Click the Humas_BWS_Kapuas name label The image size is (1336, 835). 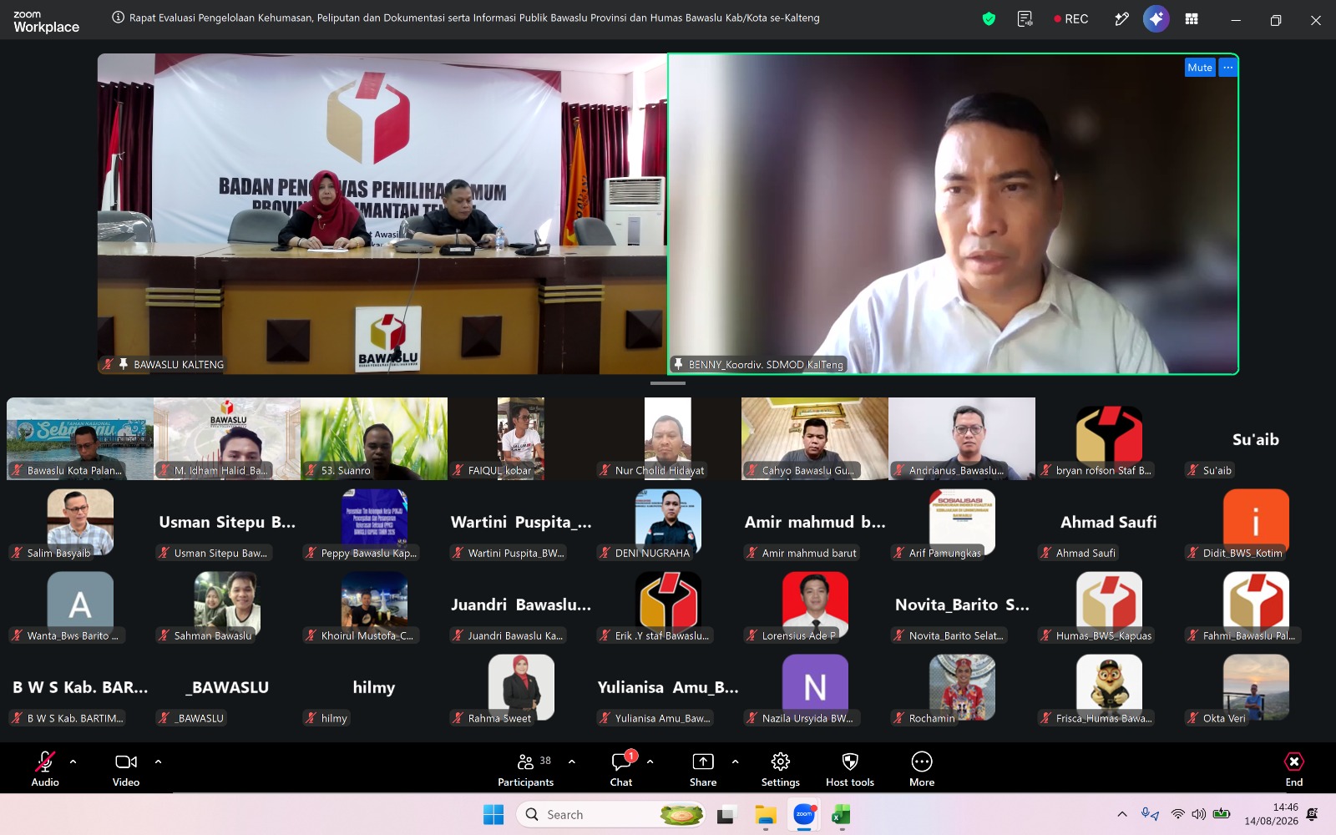(x=1104, y=635)
